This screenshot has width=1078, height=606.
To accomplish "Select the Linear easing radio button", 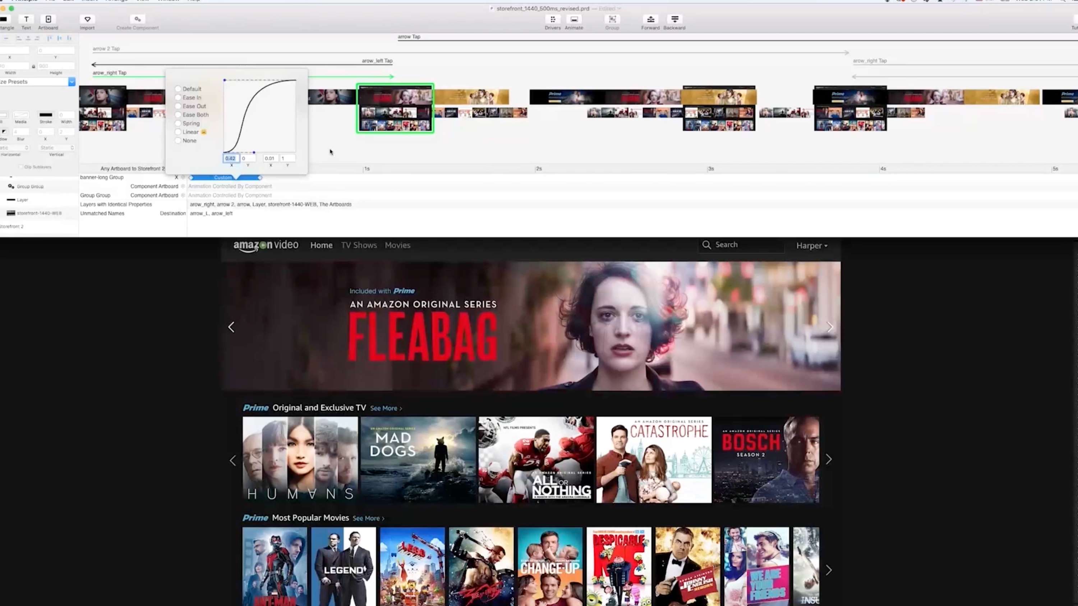I will pos(178,132).
